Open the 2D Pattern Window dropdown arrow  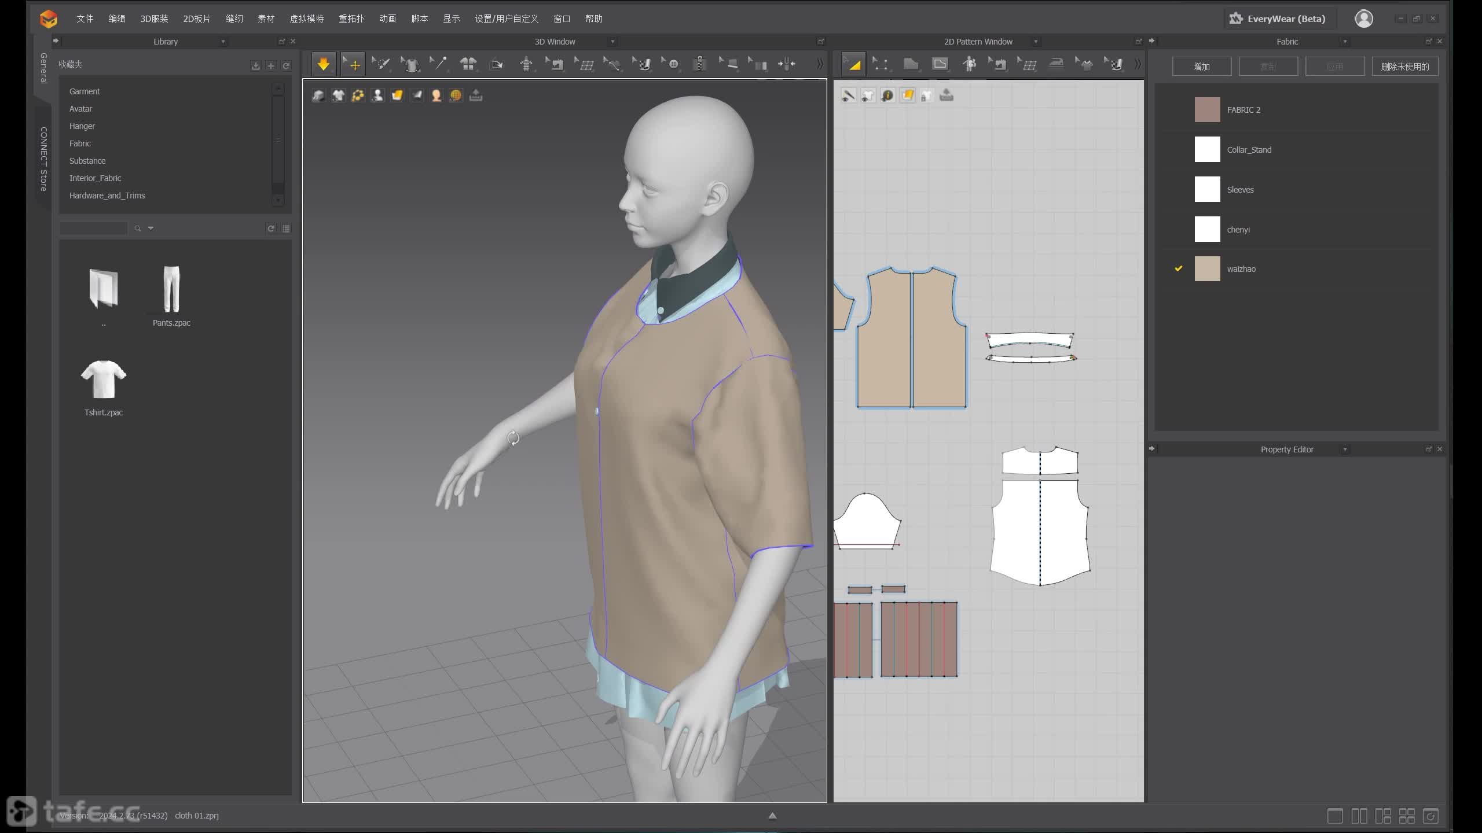click(x=1036, y=42)
